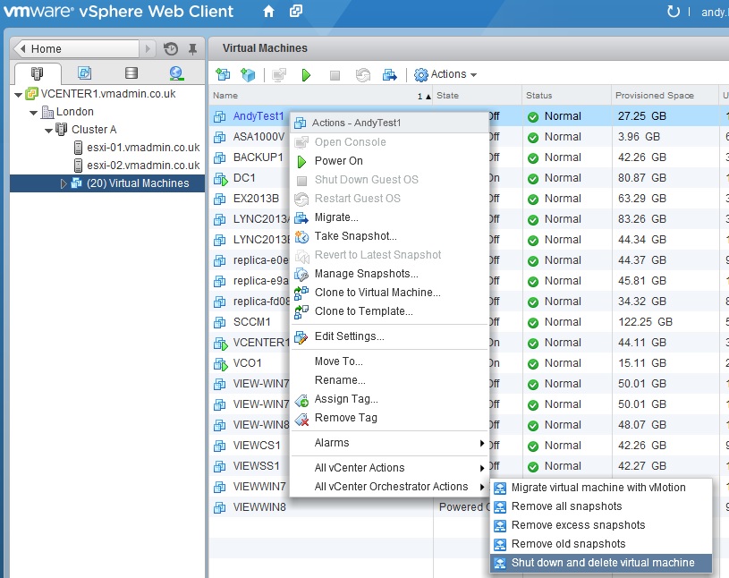Switch to Storage inventory tab
This screenshot has height=578, width=729.
point(131,72)
